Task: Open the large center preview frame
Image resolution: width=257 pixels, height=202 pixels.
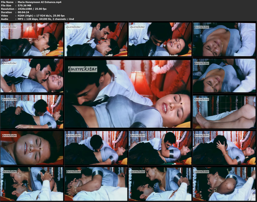Action: point(127,94)
